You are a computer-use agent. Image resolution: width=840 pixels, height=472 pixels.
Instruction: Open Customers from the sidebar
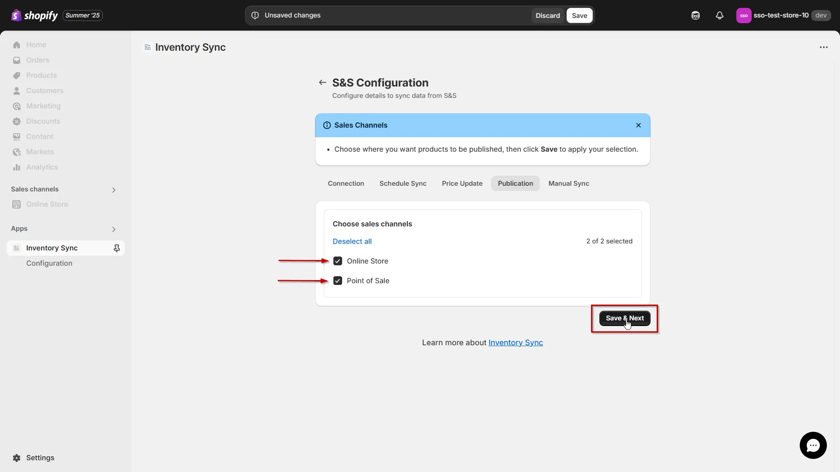pos(44,90)
